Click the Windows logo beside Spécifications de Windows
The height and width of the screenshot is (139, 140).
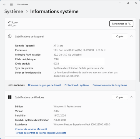click(10, 97)
